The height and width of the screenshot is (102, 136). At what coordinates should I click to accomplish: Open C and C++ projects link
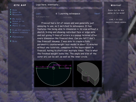(x=21, y=30)
